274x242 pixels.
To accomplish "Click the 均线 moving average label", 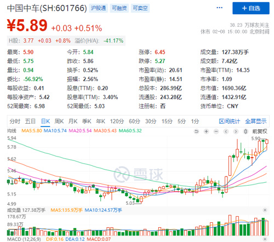I will [12, 131].
